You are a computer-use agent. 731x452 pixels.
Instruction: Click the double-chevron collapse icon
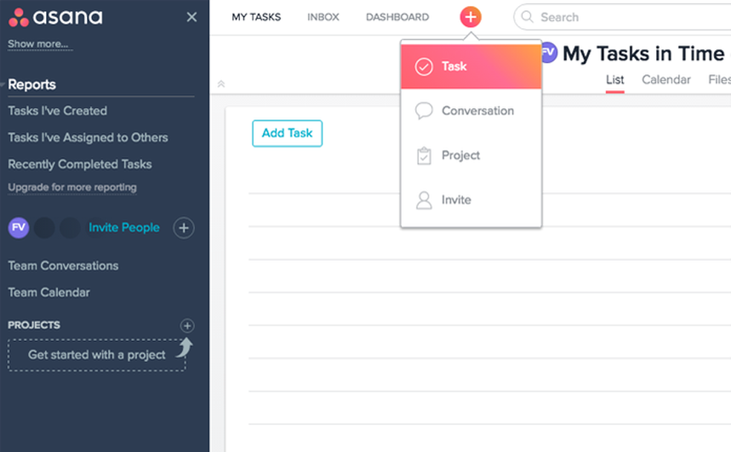tap(221, 84)
